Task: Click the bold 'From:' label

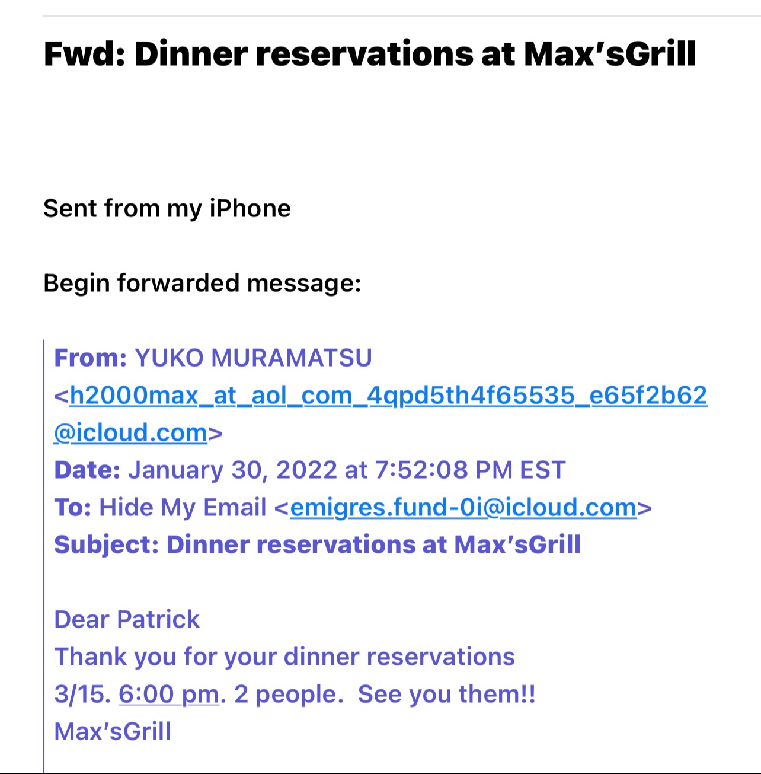Action: [x=90, y=358]
